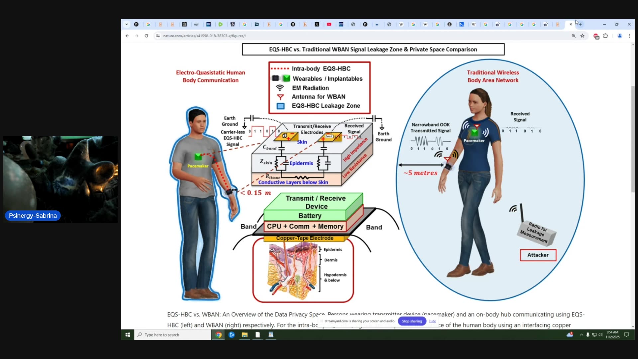Switch to the X (Twitter) tab
Screen dimensions: 638x359
(x=317, y=24)
